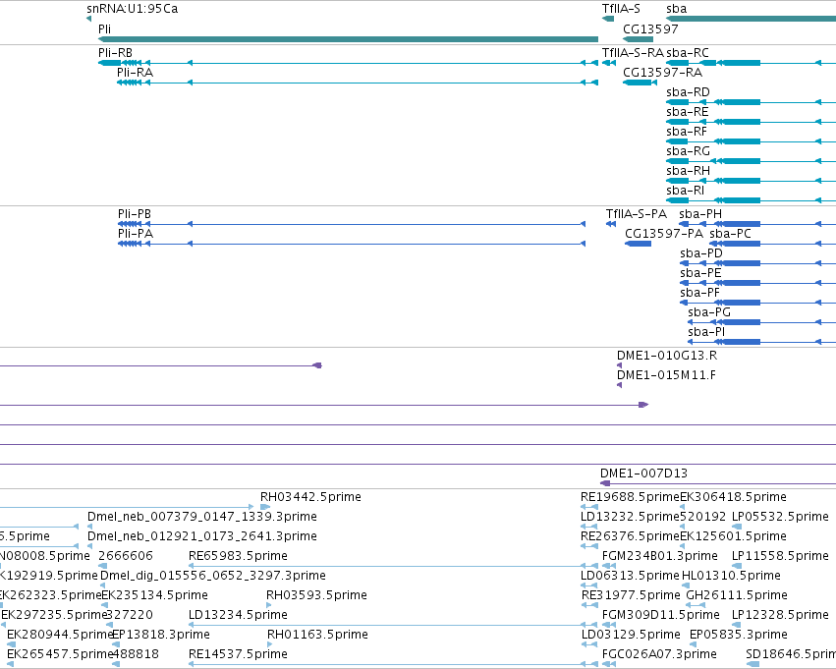Image resolution: width=836 pixels, height=669 pixels.
Task: Click the FGM309D11.5prime EST label
Action: tap(661, 615)
